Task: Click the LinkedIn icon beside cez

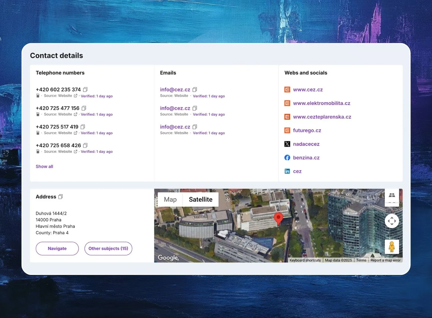Action: pos(287,171)
